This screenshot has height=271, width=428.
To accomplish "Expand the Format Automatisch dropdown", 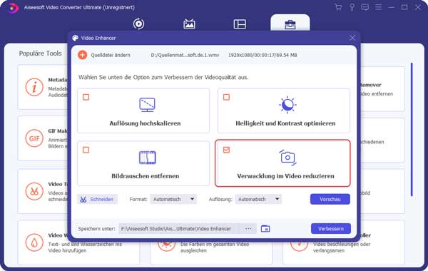I will pos(173,199).
